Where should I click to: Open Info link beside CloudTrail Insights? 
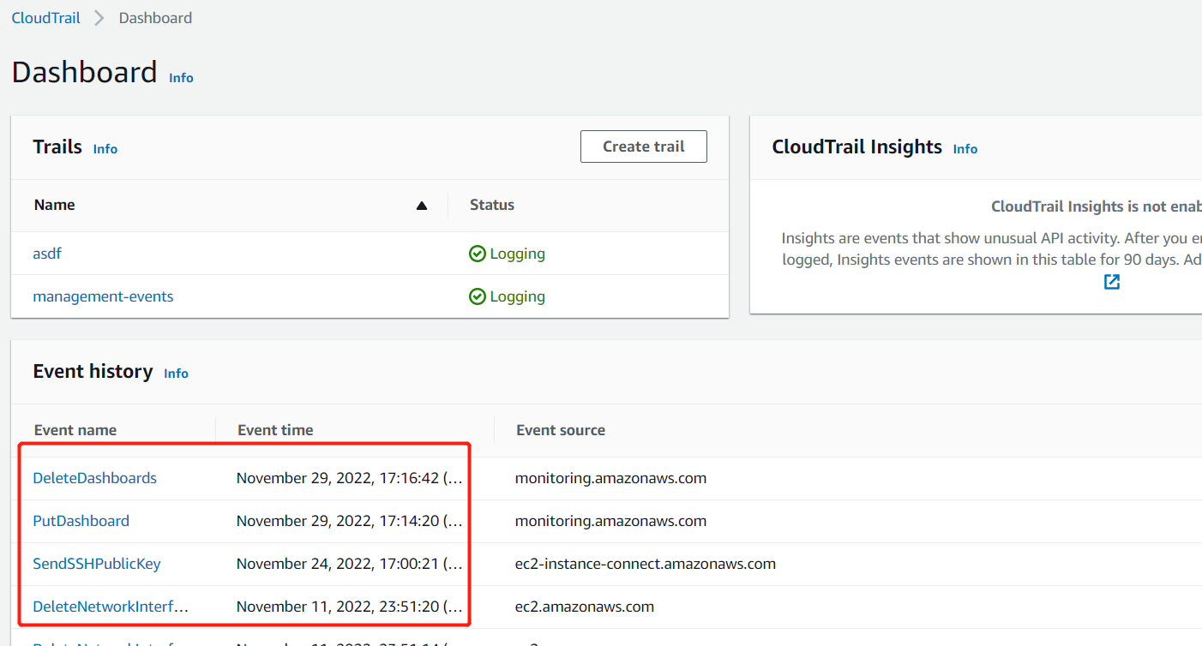(x=965, y=149)
